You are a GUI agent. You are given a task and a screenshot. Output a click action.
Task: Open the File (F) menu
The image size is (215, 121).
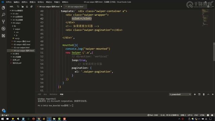click(x=9, y=2)
